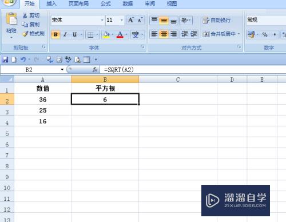This screenshot has width=286, height=222.
Task: Switch to the 公式 tab
Action: click(105, 3)
